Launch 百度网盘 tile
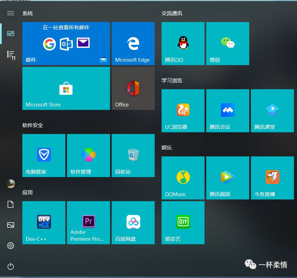This screenshot has height=278, width=297. click(133, 223)
